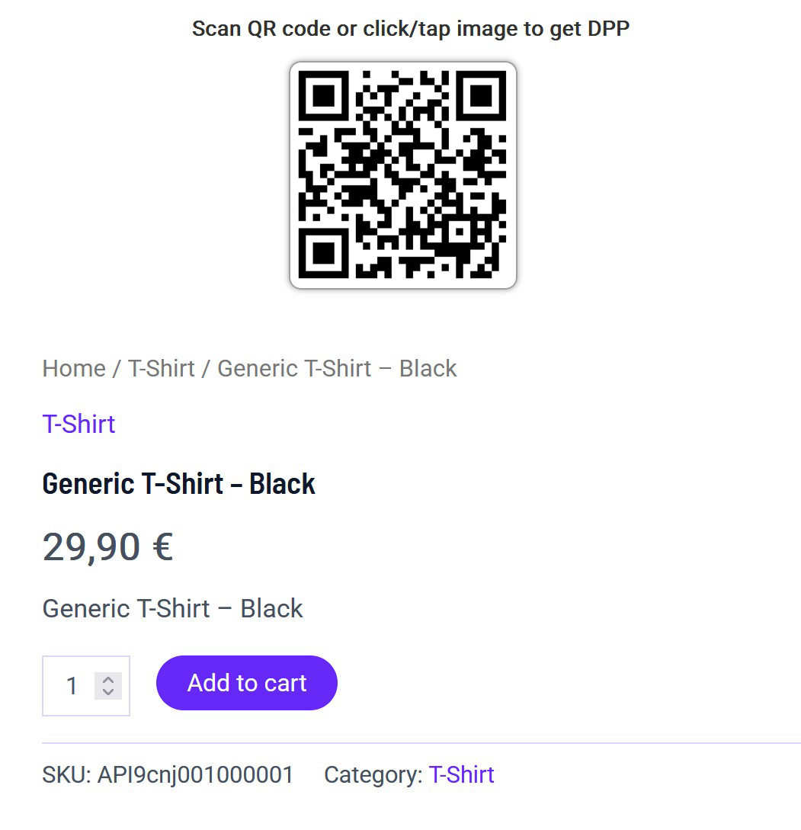Click the last breadcrumb item Generic T-Shirt – Black
This screenshot has width=801, height=830.
[x=337, y=368]
